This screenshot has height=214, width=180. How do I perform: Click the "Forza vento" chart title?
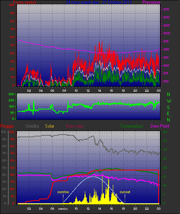pyautogui.click(x=25, y=2)
